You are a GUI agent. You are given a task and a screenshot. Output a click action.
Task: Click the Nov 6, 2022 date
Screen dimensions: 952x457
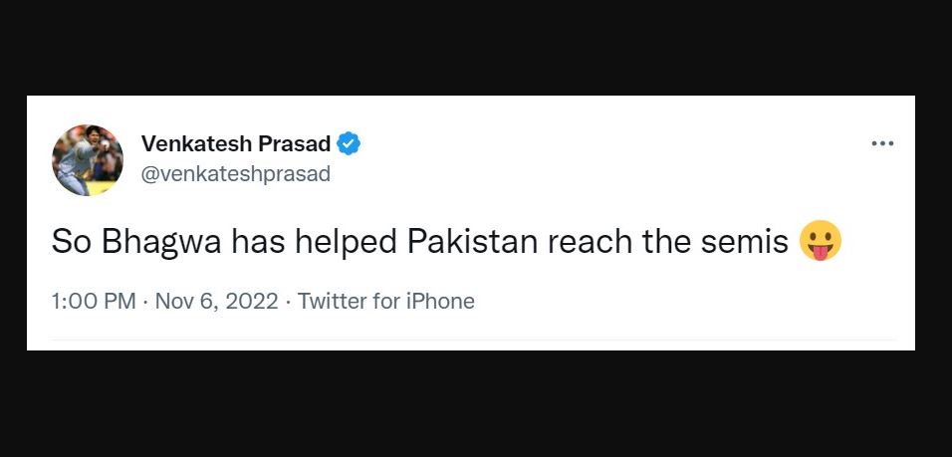[x=217, y=301]
